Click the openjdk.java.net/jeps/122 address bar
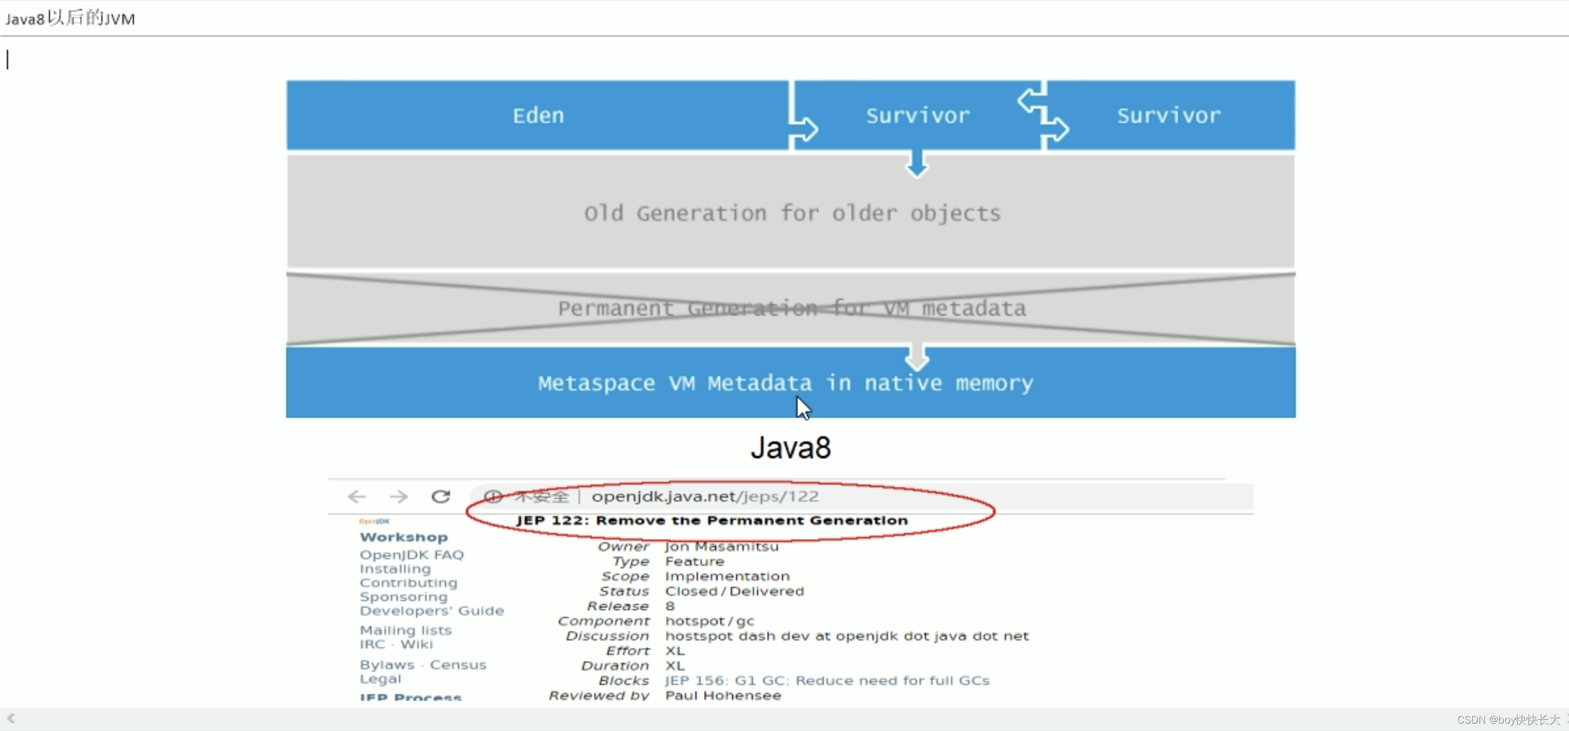This screenshot has height=731, width=1569. click(861, 497)
